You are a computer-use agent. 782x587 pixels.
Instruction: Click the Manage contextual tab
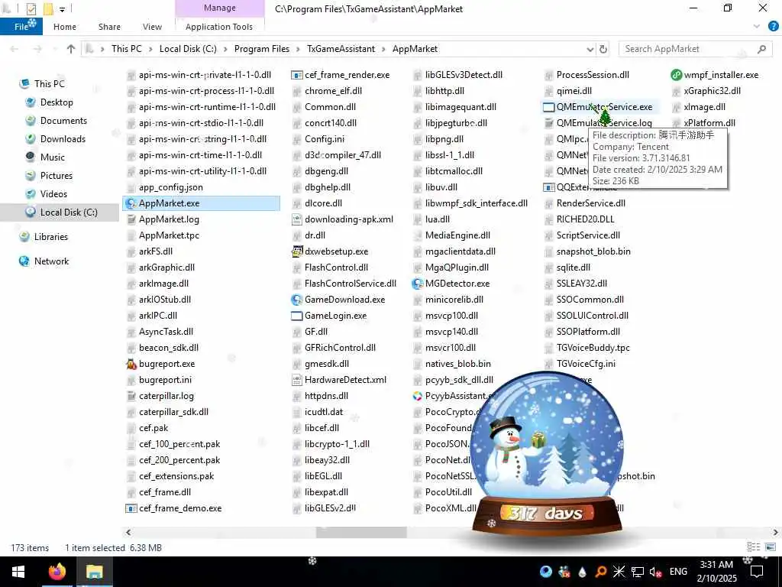pos(219,8)
